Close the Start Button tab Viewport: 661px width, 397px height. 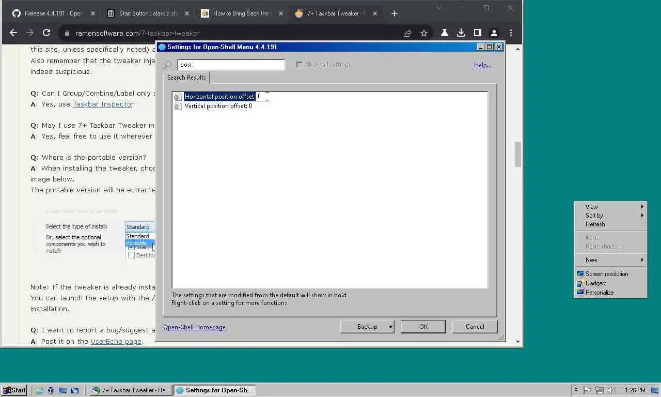coord(187,13)
